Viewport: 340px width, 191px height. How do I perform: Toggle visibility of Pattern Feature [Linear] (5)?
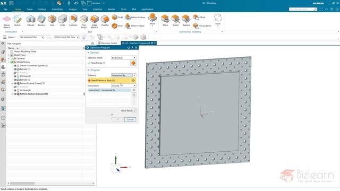(15, 83)
